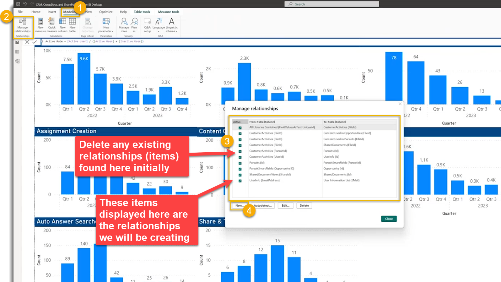Click the New measure icon
501x282 pixels.
[40, 25]
